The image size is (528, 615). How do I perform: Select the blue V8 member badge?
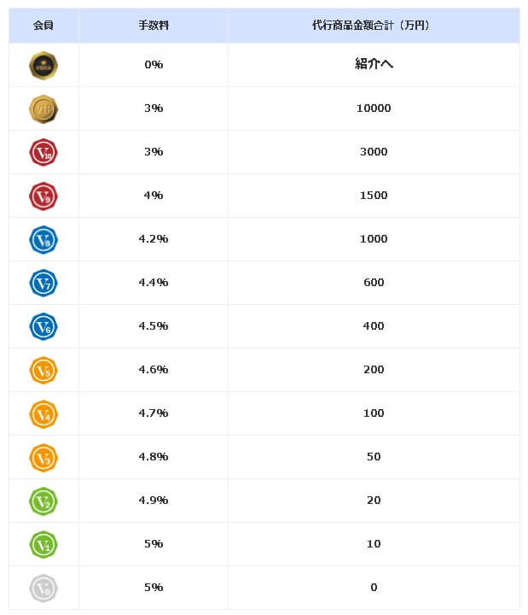click(43, 239)
